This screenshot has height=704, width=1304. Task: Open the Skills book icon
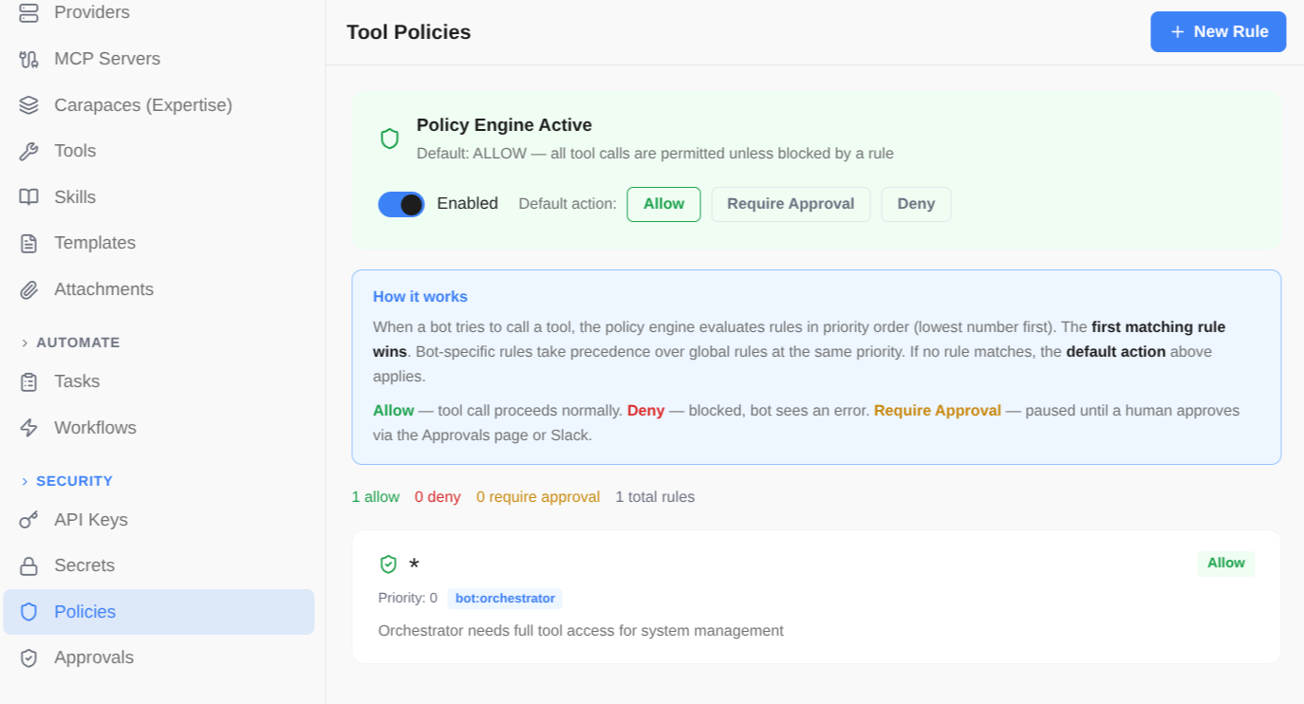(28, 196)
